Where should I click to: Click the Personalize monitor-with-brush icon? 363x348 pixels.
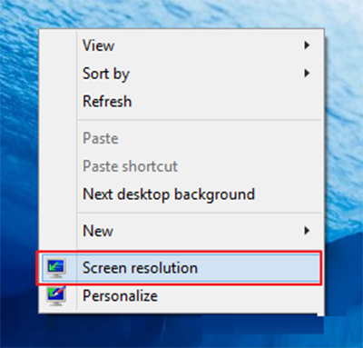pos(56,295)
